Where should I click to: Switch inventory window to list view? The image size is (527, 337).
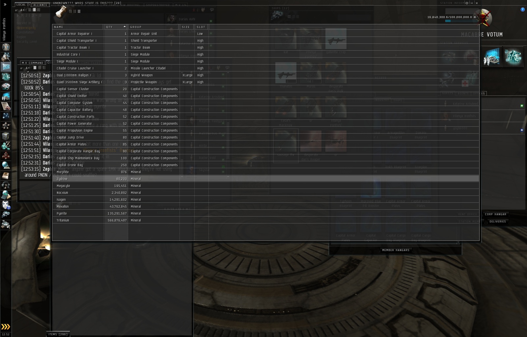click(x=79, y=11)
